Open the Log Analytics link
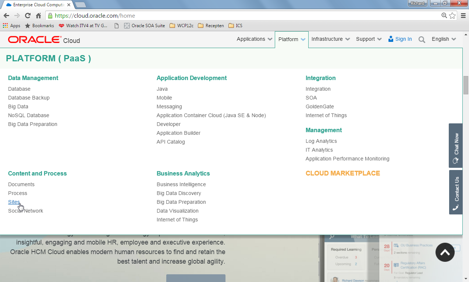The width and height of the screenshot is (469, 282). 321,141
